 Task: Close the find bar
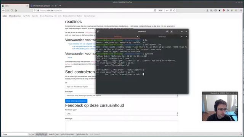pos(241,134)
